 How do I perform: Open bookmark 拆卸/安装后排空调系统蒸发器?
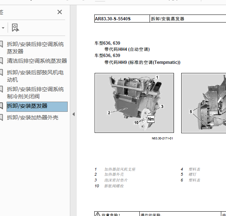click(x=35, y=48)
